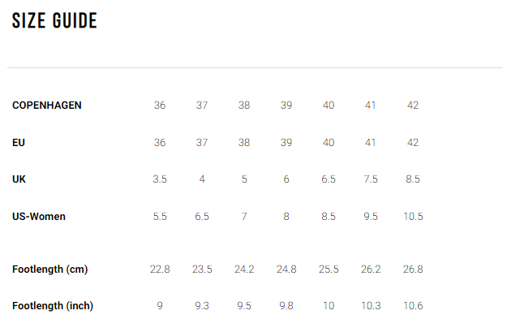Screen dimensions: 507x332
Task: Select US-Women size 7 value
Action: click(x=244, y=216)
